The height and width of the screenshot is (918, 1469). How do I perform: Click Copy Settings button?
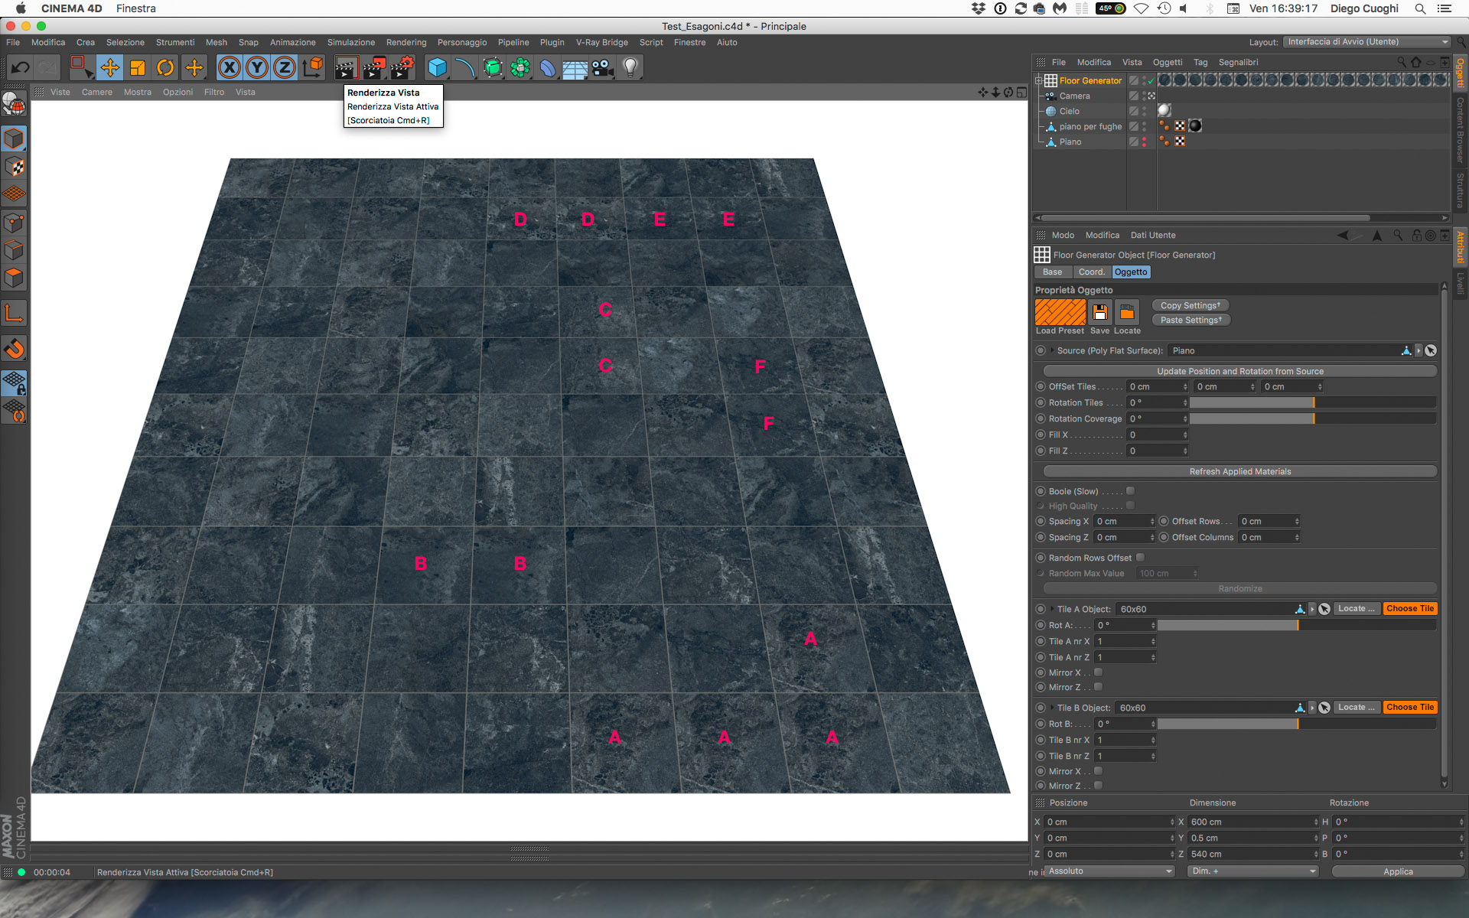pyautogui.click(x=1191, y=305)
